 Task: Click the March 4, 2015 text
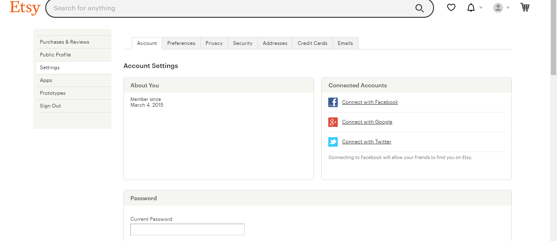pos(147,105)
